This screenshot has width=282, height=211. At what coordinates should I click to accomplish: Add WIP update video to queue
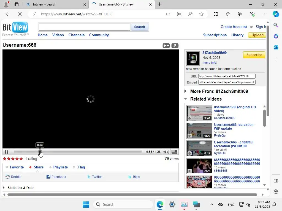[189, 136]
